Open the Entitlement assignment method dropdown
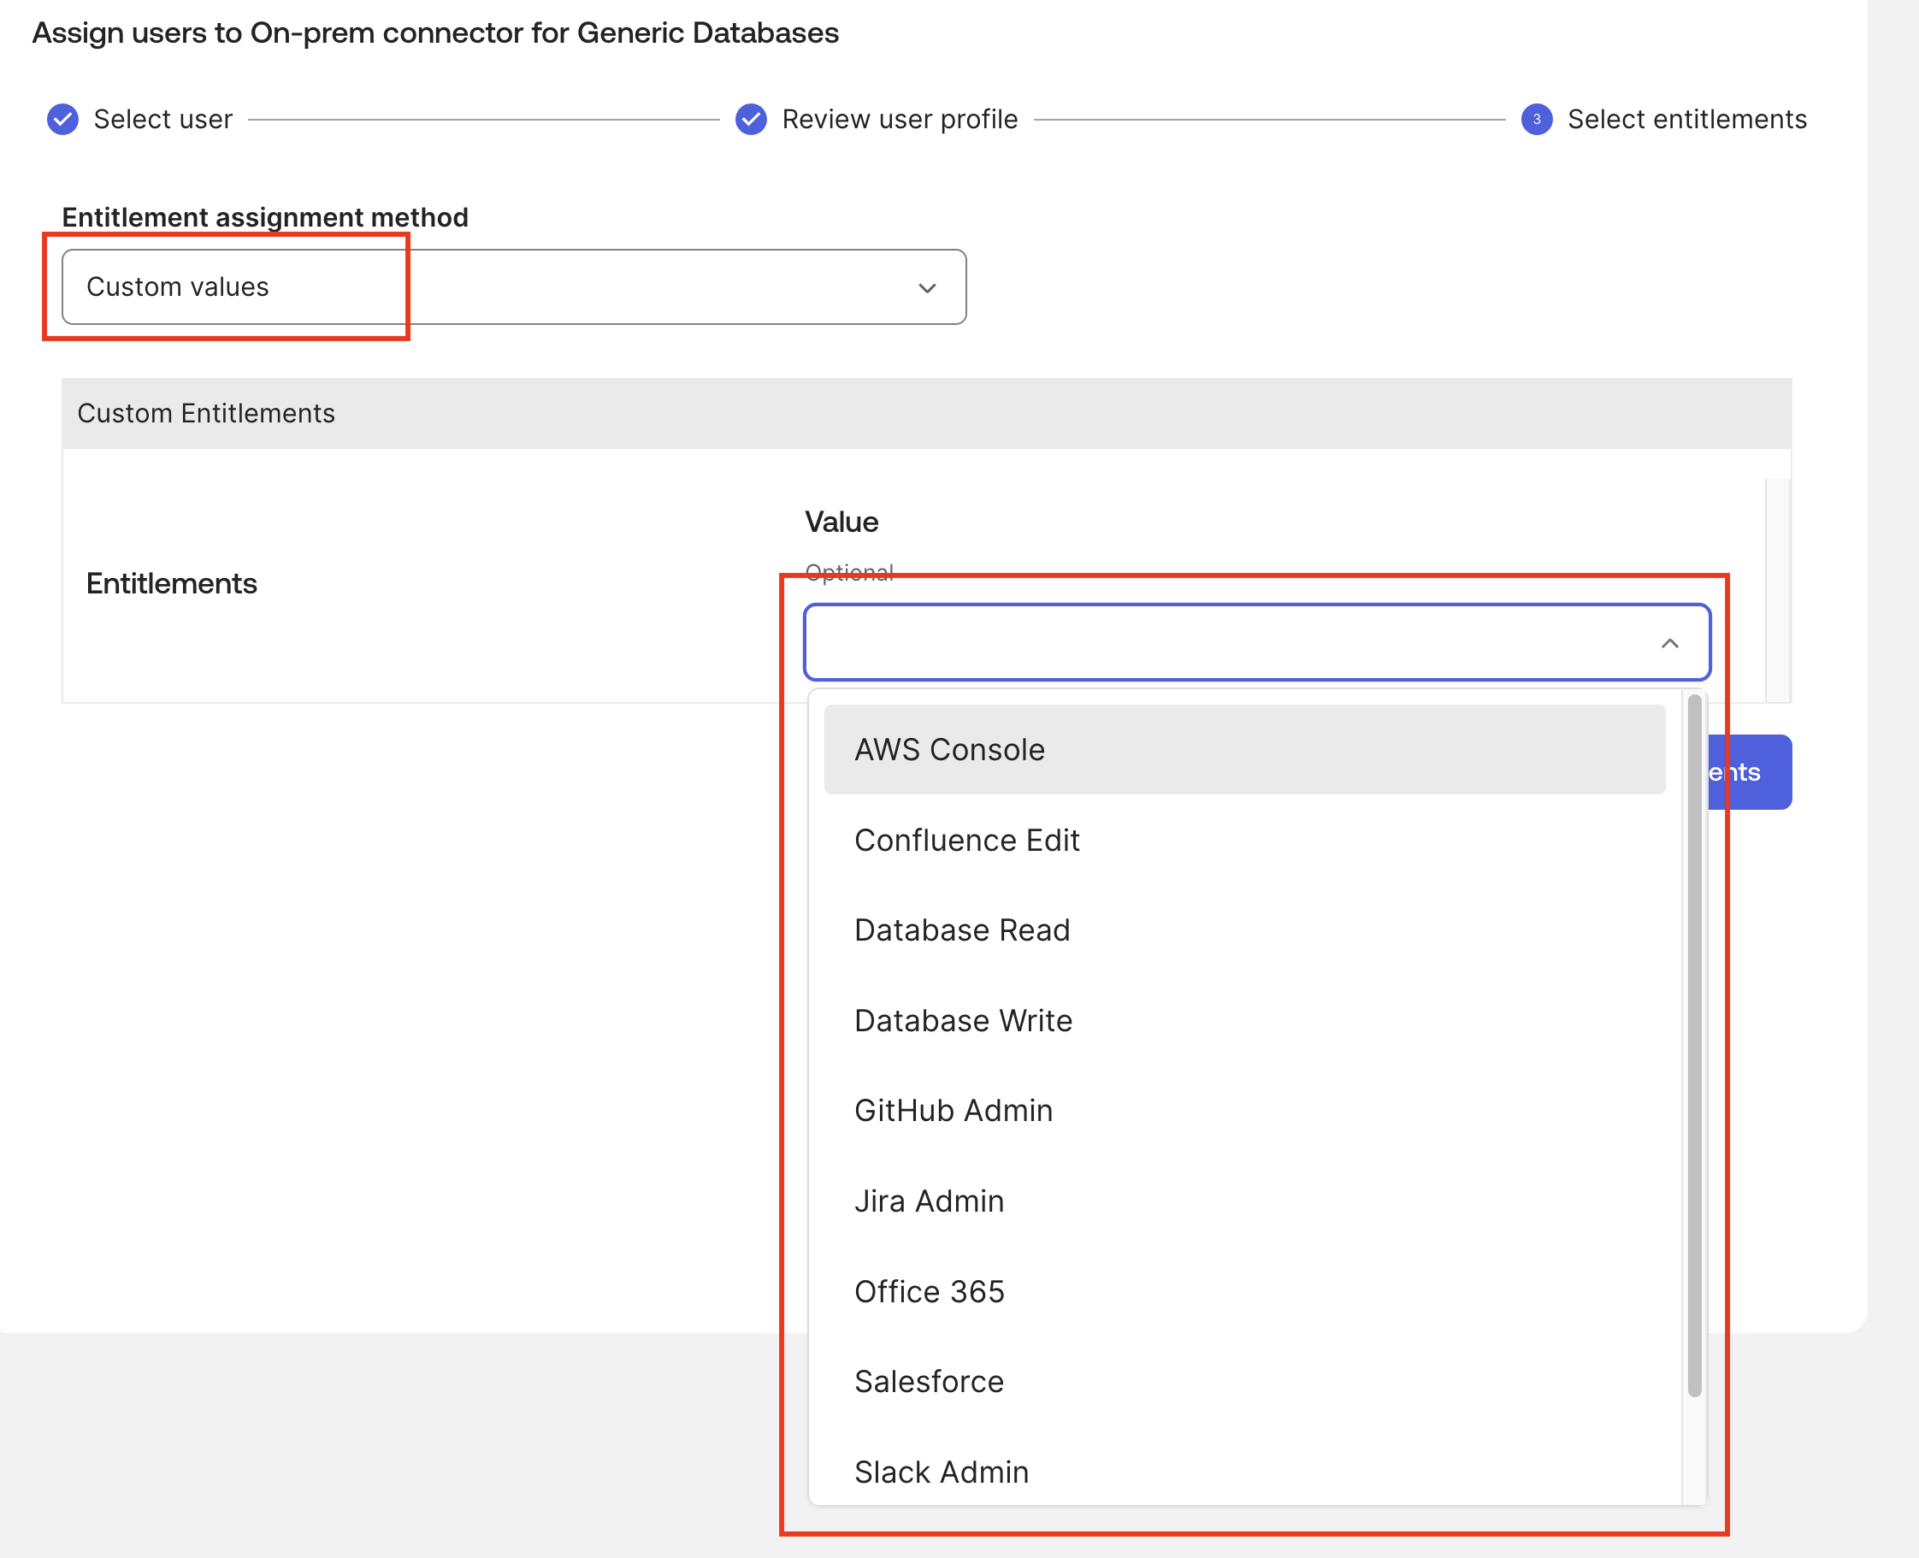This screenshot has width=1919, height=1558. 511,287
